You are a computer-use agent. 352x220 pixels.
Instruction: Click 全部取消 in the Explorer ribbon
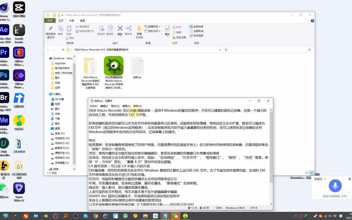coord(196,31)
